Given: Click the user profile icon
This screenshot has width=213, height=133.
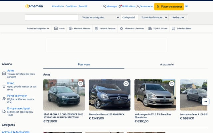Looking at the screenshot, I should 138,6.
